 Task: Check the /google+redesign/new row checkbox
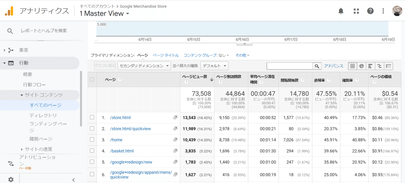(x=92, y=162)
